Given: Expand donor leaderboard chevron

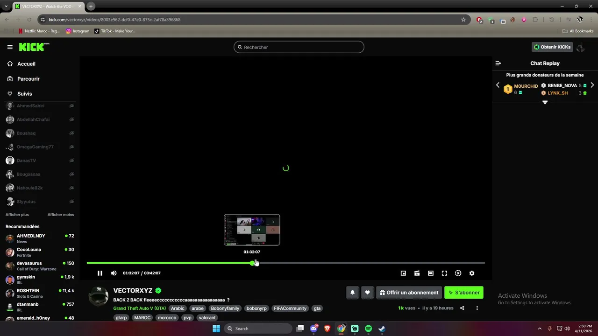Looking at the screenshot, I should point(545,102).
